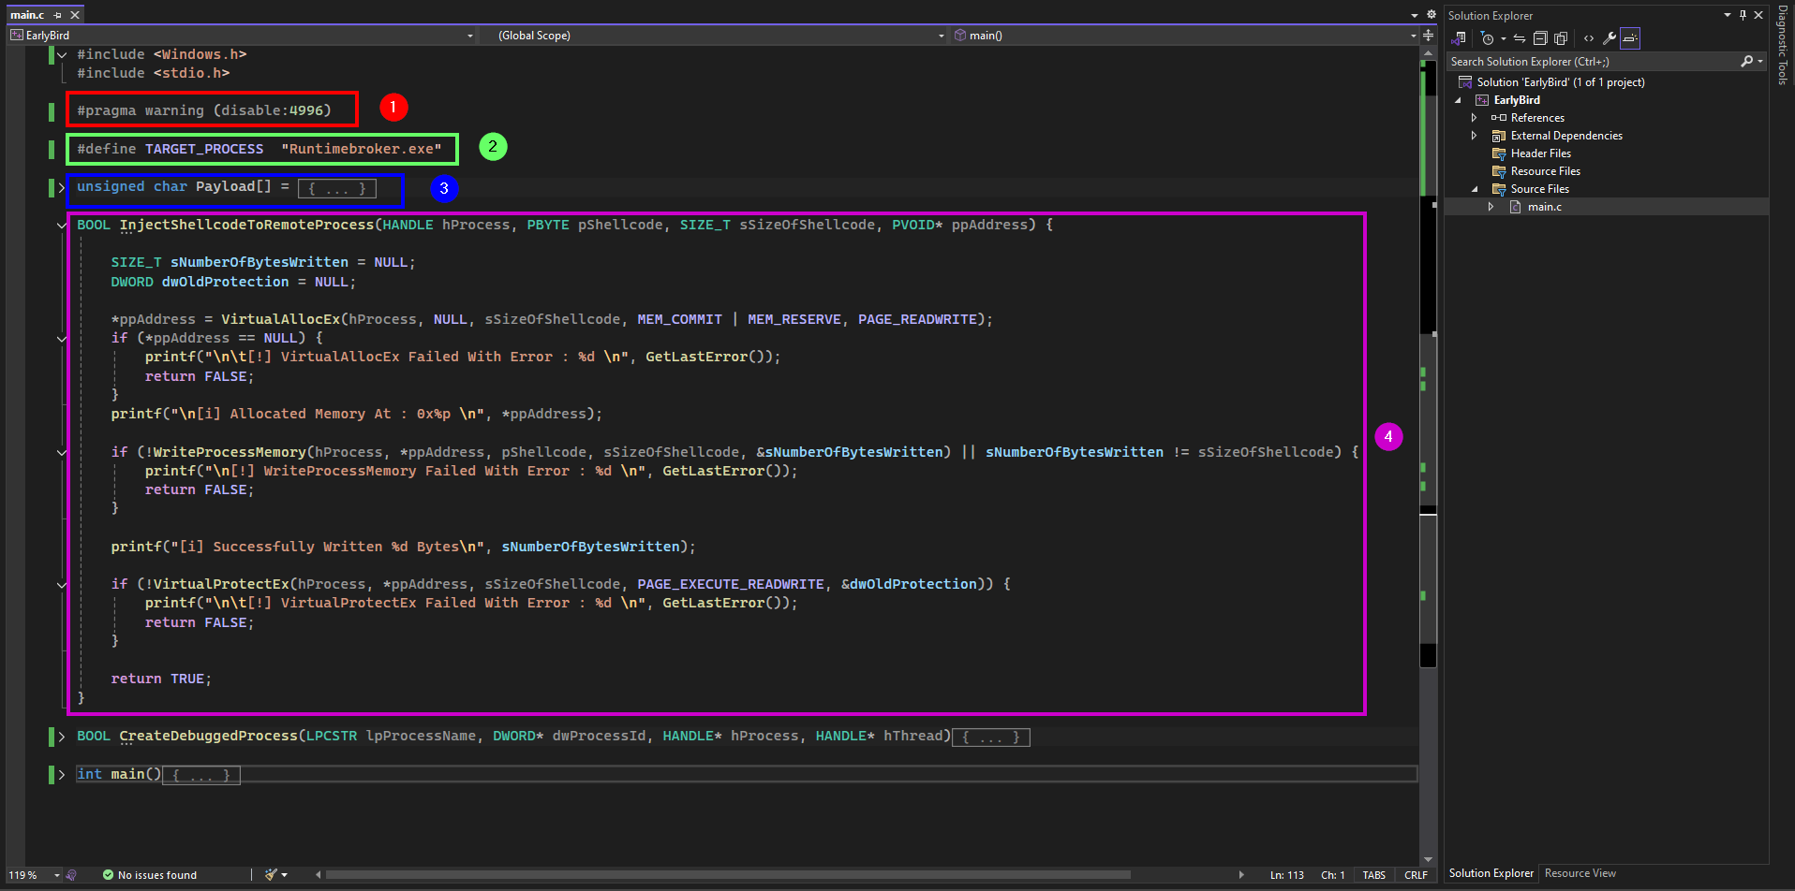Open the Pending Changes Filter clock icon
Viewport: 1795px width, 891px height.
1487,38
